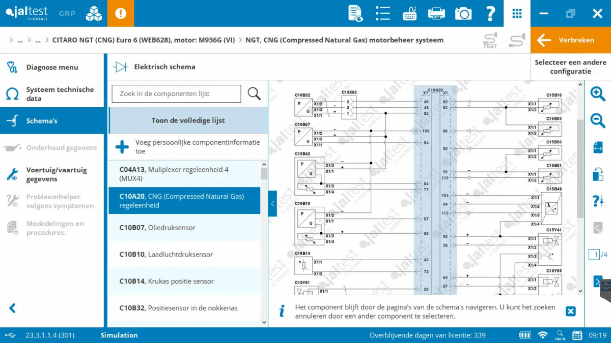Open help via the question mark icon
611x343 pixels.
(490, 13)
